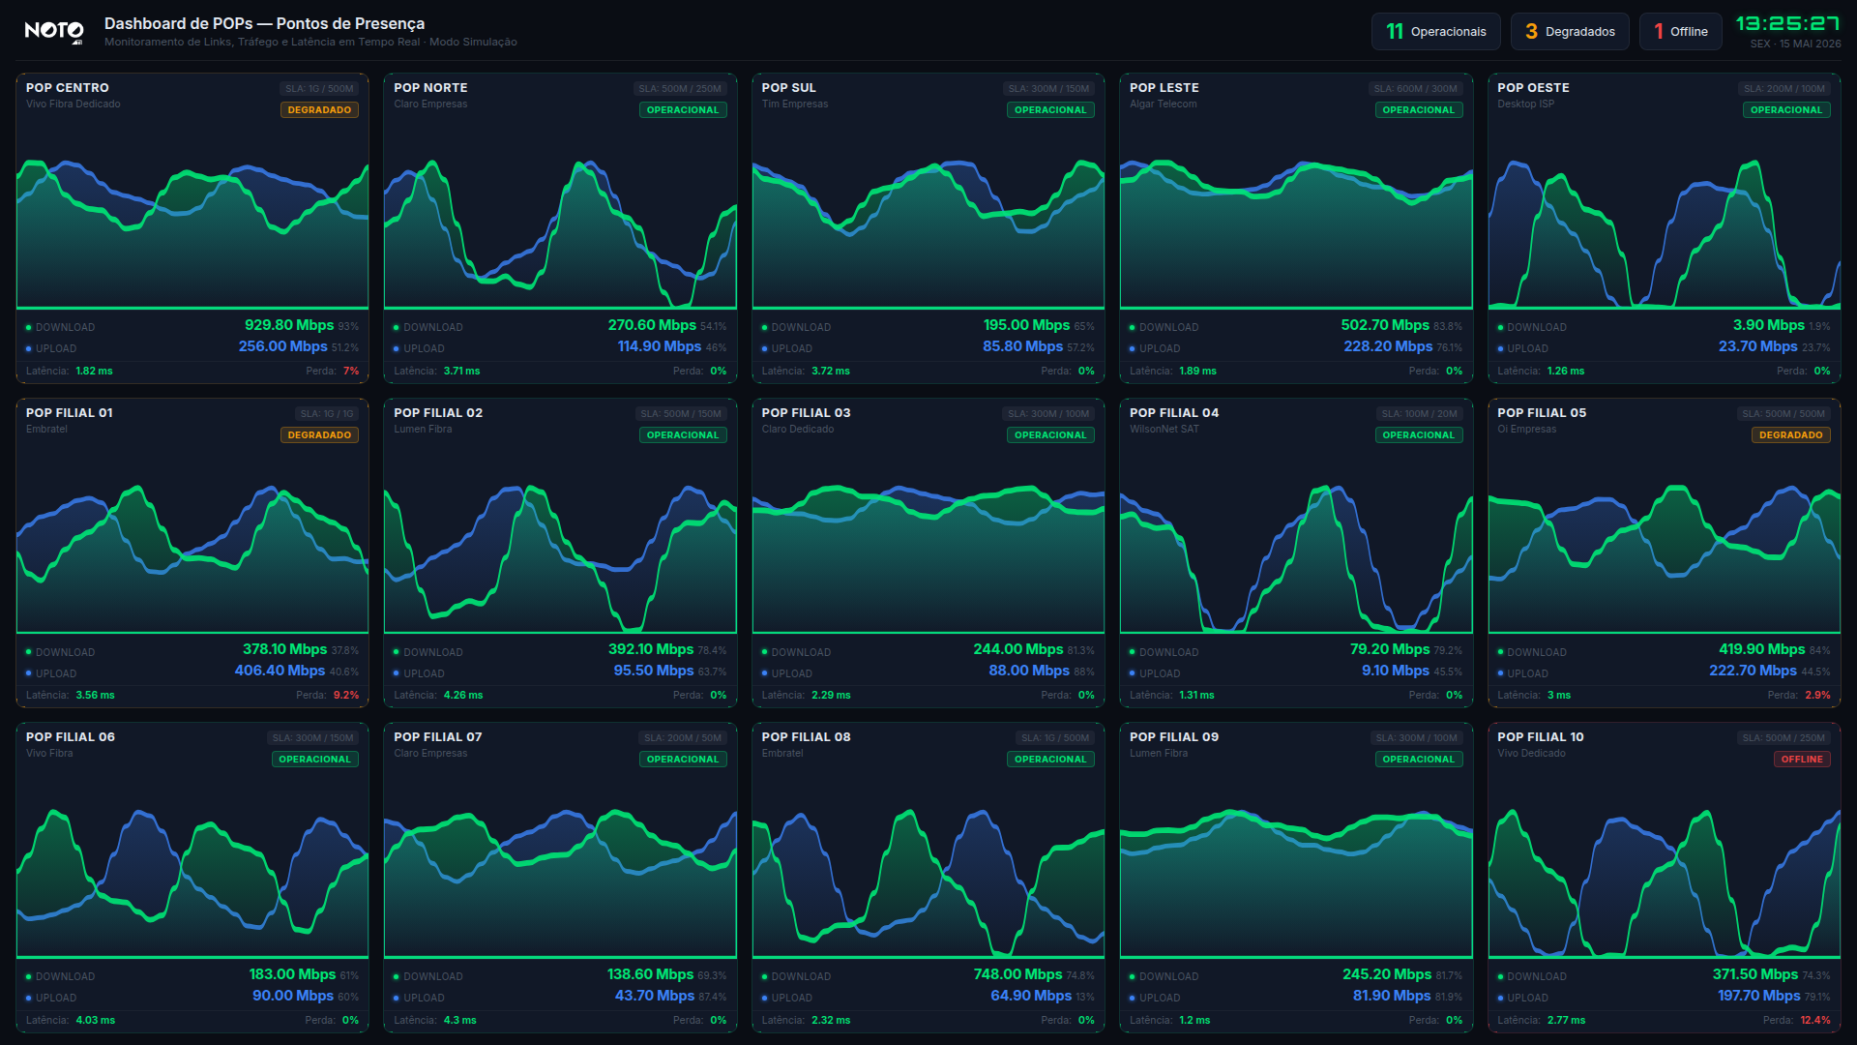Click the 3.90 Mbps download value
This screenshot has height=1045, width=1857.
click(1768, 326)
